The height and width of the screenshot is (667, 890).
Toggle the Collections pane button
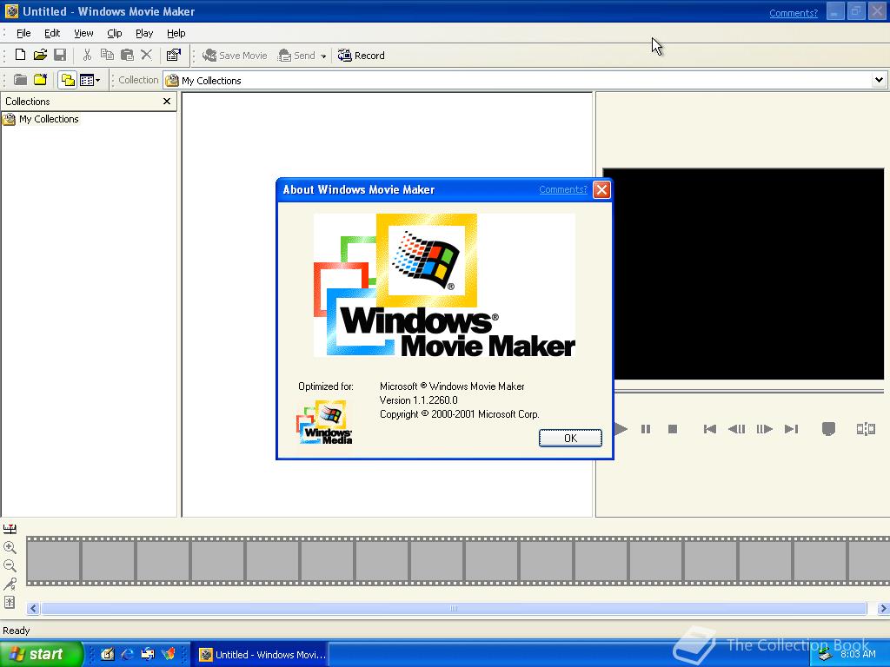click(x=68, y=80)
